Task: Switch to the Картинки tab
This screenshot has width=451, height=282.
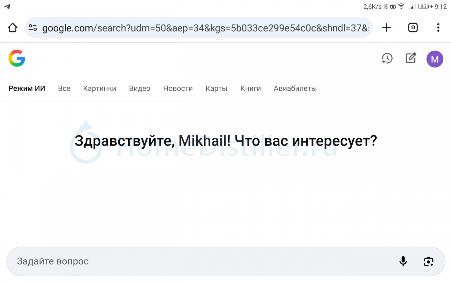Action: tap(100, 89)
